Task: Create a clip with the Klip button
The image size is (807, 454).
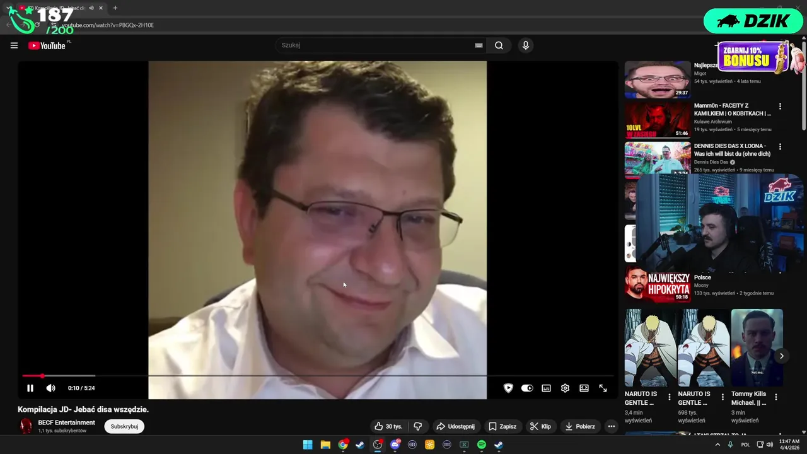Action: click(x=540, y=426)
